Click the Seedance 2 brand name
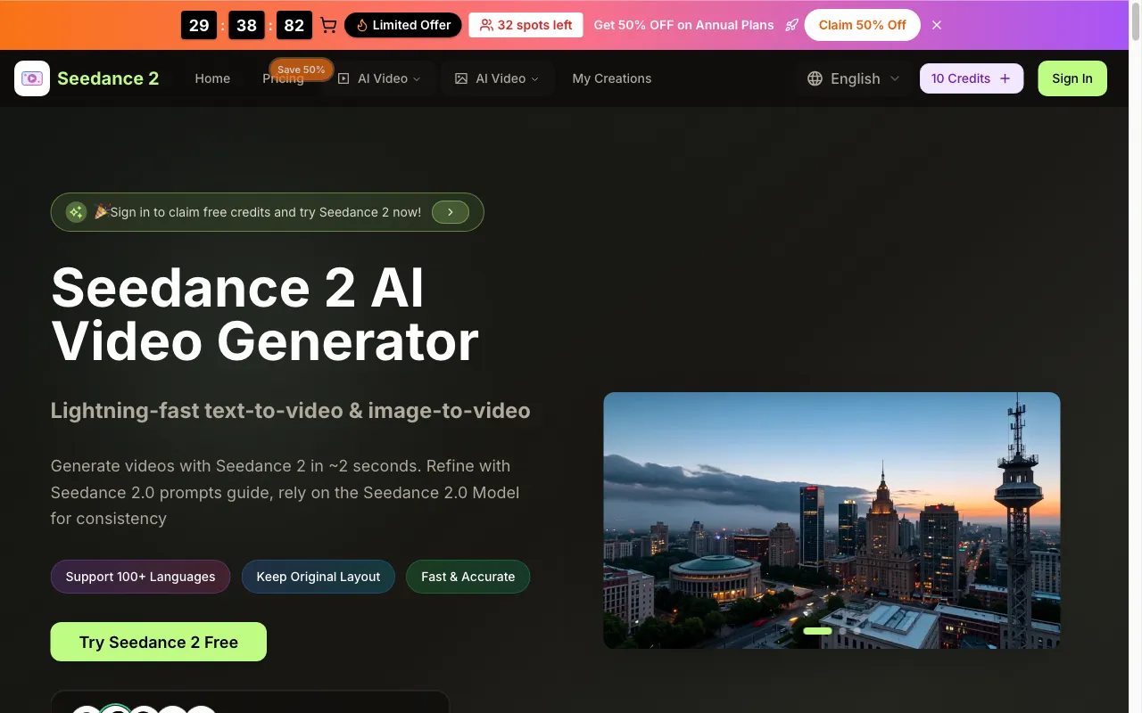This screenshot has width=1142, height=713. point(108,78)
